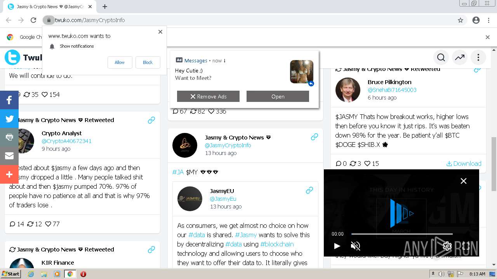Click link icon on Jasmy & Crypto News 13 hours post
This screenshot has height=279, width=497.
click(x=315, y=137)
